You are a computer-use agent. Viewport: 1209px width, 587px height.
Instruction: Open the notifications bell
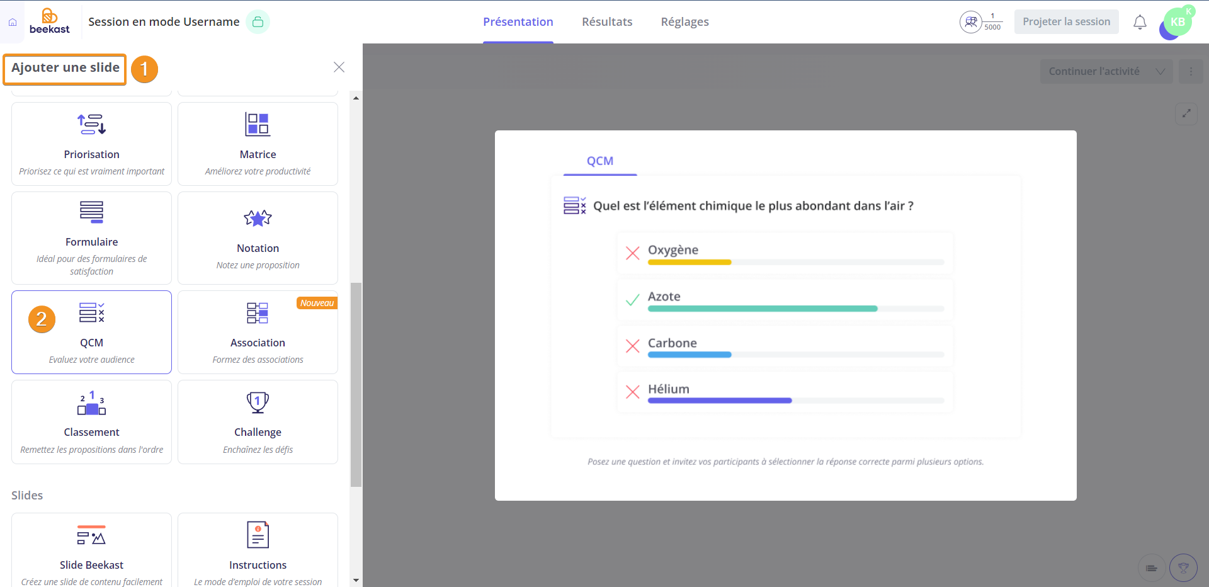pyautogui.click(x=1140, y=22)
